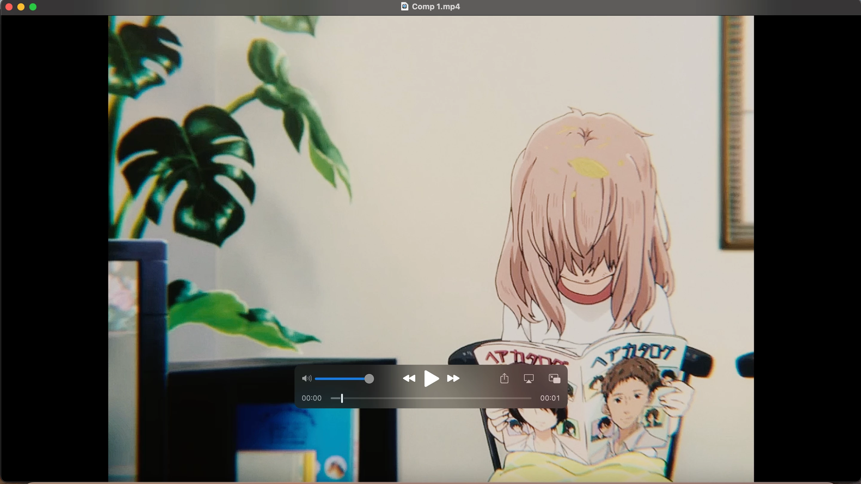Viewport: 861px width, 484px height.
Task: Mute audio via the speaker icon
Action: click(306, 378)
